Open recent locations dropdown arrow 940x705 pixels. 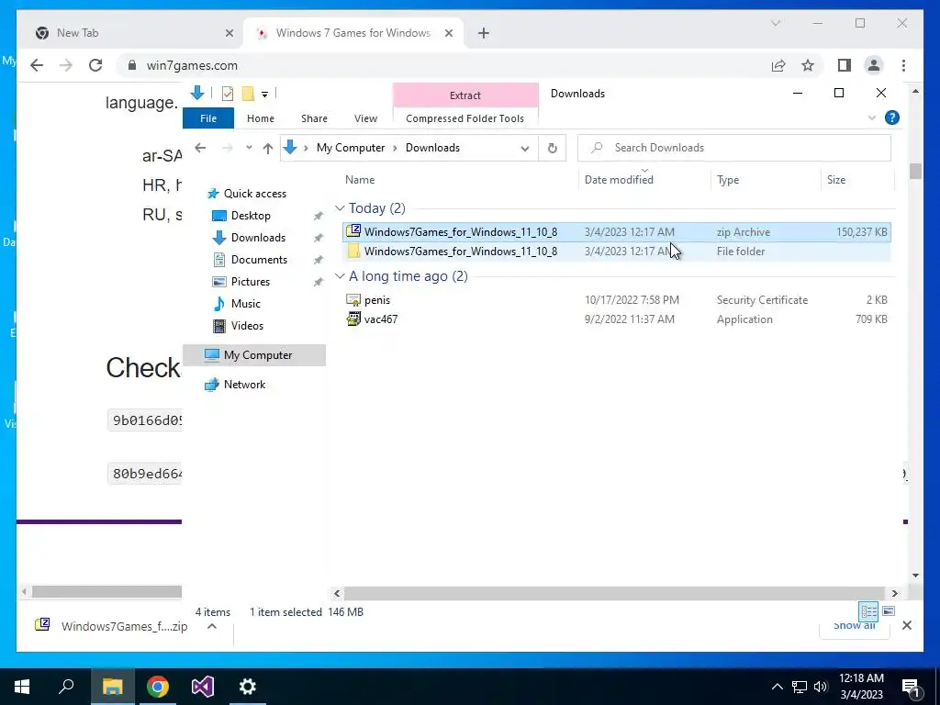point(249,148)
